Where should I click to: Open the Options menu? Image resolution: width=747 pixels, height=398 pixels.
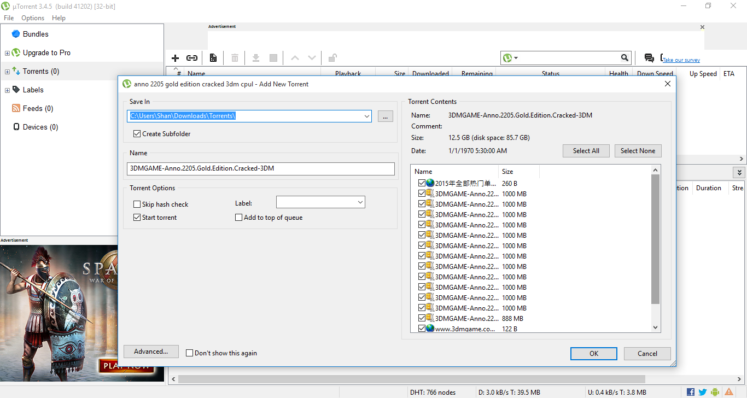(32, 17)
